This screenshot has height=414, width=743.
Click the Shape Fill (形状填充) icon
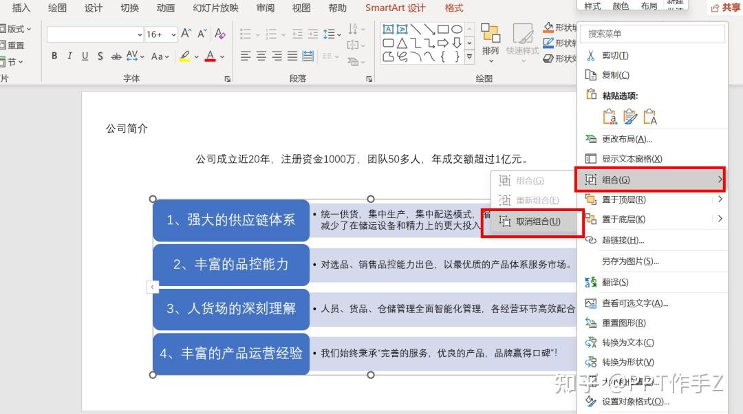pos(547,28)
